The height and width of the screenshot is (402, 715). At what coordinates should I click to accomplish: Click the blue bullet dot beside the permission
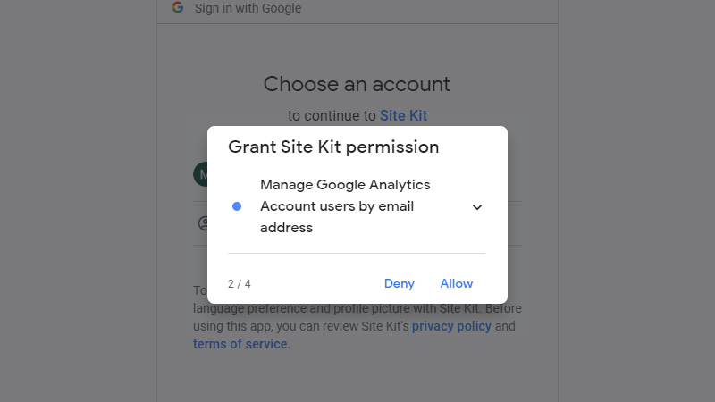(237, 206)
